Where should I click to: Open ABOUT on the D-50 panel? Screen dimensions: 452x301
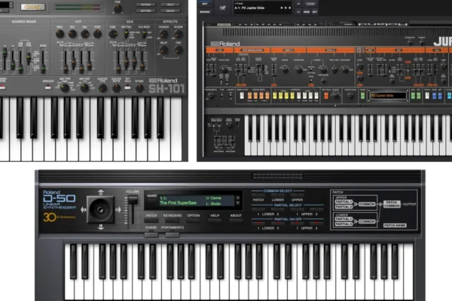[x=236, y=220]
